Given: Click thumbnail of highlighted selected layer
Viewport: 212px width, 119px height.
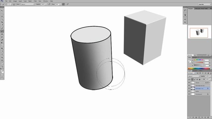Looking at the screenshot, I should pyautogui.click(x=193, y=88).
